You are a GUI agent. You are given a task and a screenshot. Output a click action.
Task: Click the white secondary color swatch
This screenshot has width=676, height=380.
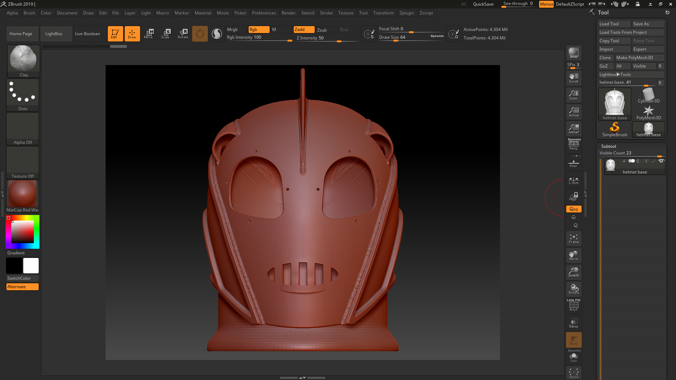(31, 266)
